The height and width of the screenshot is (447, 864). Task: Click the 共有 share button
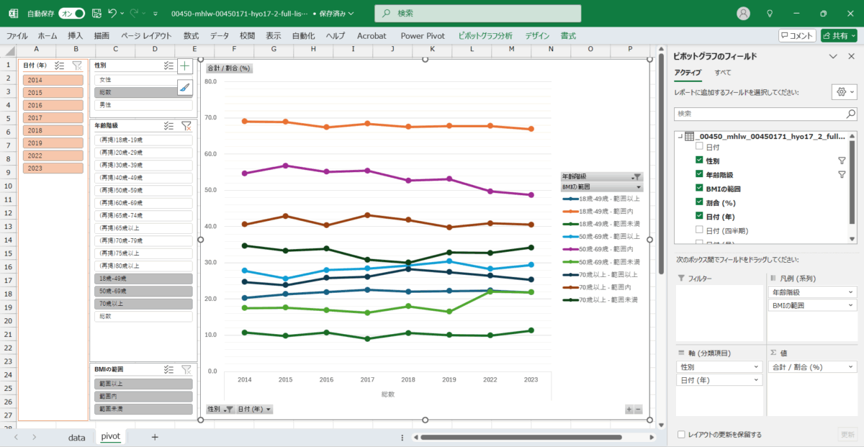point(839,35)
